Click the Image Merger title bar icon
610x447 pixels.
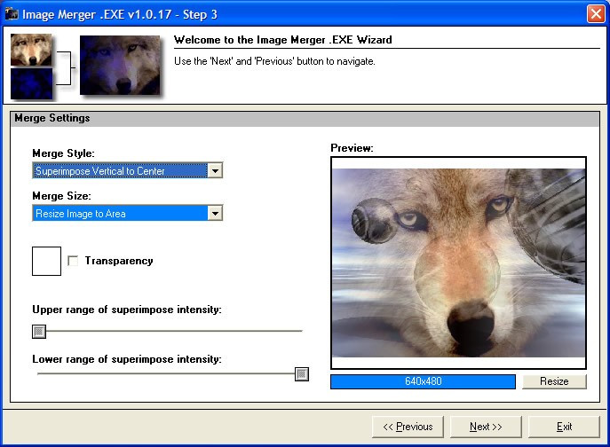(x=12, y=14)
